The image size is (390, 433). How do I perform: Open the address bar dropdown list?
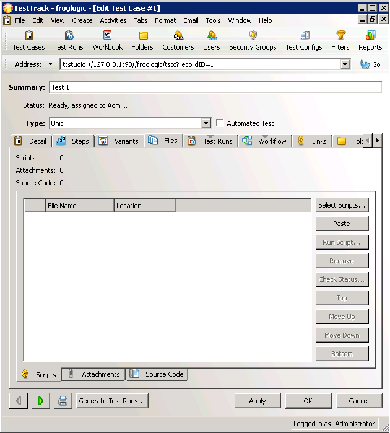click(345, 64)
